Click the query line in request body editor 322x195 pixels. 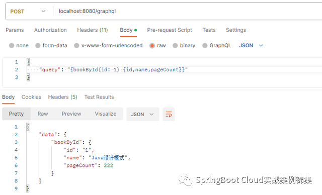point(113,70)
